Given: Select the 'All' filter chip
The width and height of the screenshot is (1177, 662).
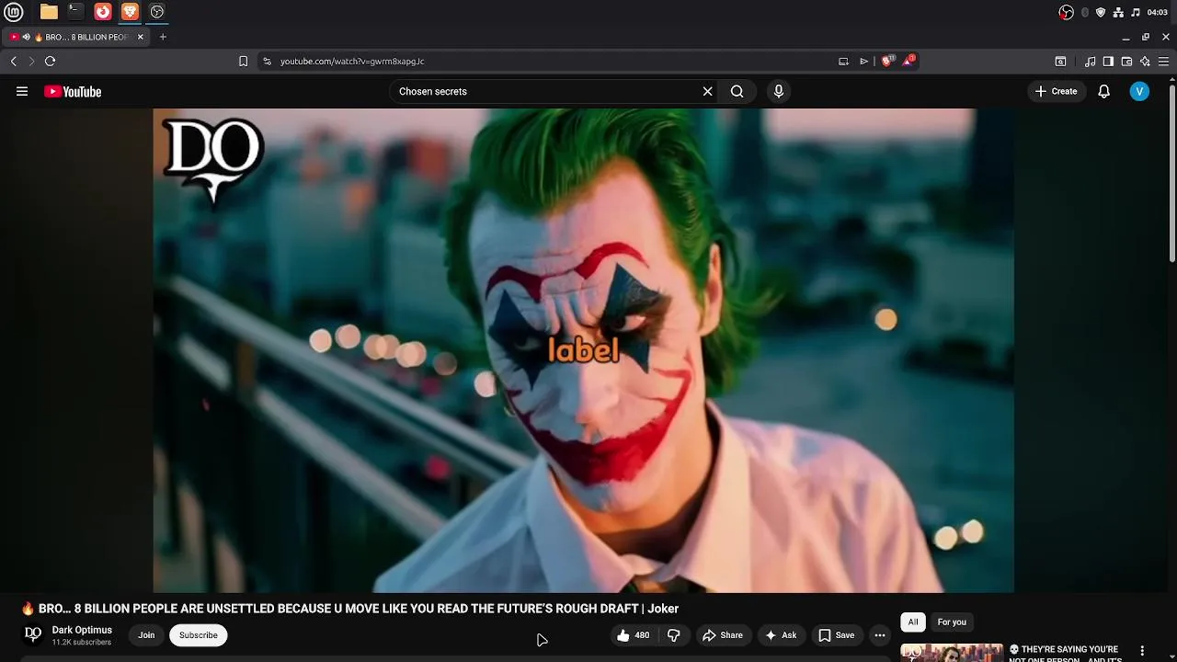Looking at the screenshot, I should tap(913, 622).
